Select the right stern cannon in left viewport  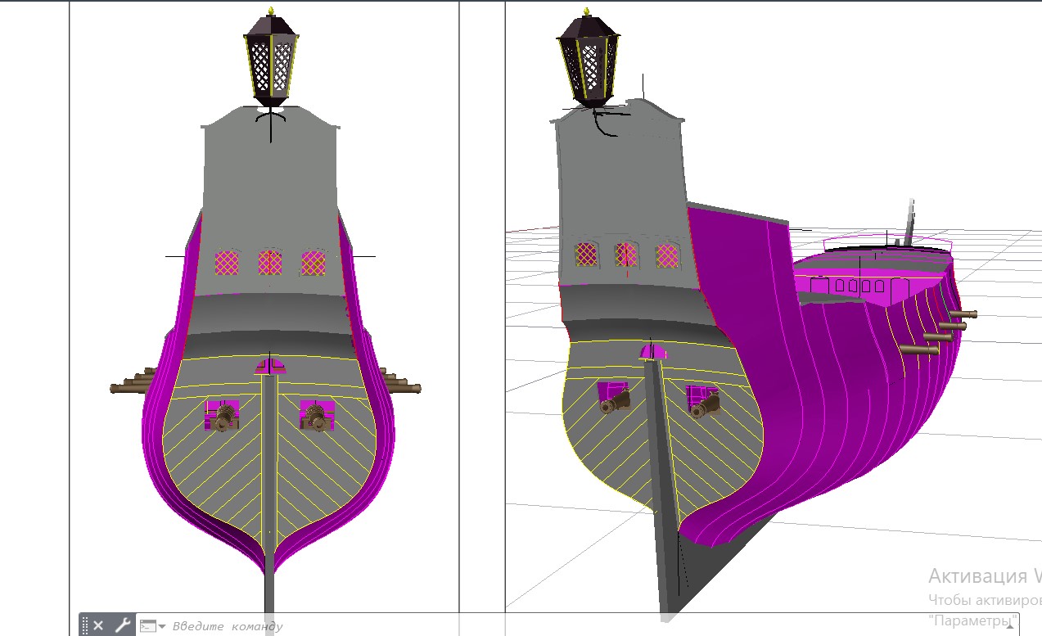coord(316,417)
